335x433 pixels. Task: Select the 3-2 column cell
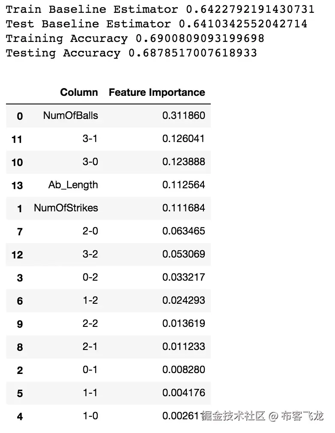click(x=90, y=254)
